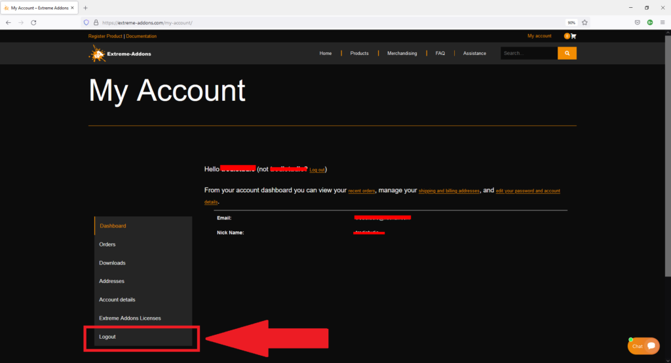
Task: Minimize the browser window
Action: (x=631, y=8)
